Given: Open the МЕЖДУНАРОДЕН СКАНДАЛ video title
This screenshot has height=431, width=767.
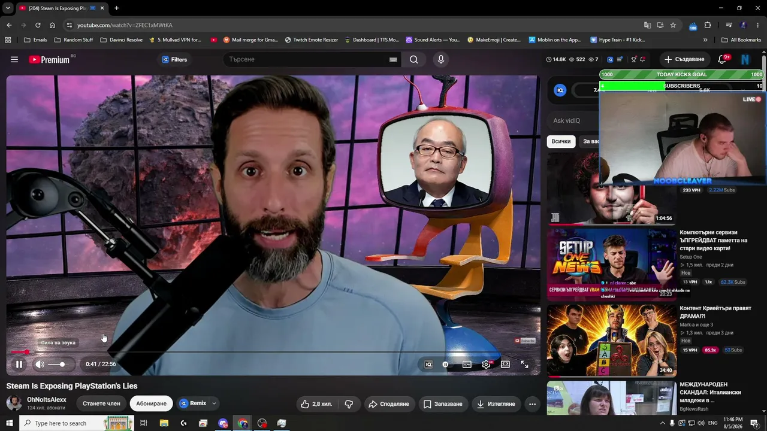Looking at the screenshot, I should tap(711, 392).
